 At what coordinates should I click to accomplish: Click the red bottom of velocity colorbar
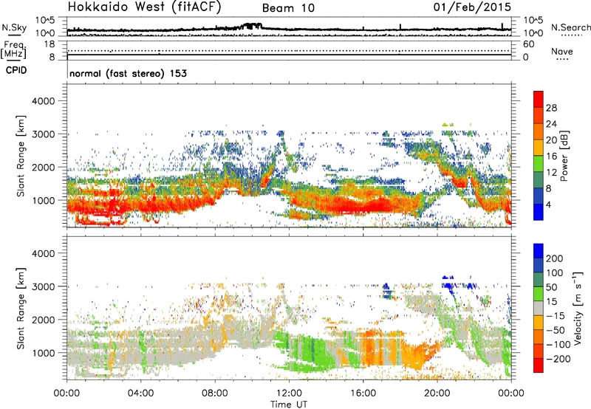click(539, 365)
